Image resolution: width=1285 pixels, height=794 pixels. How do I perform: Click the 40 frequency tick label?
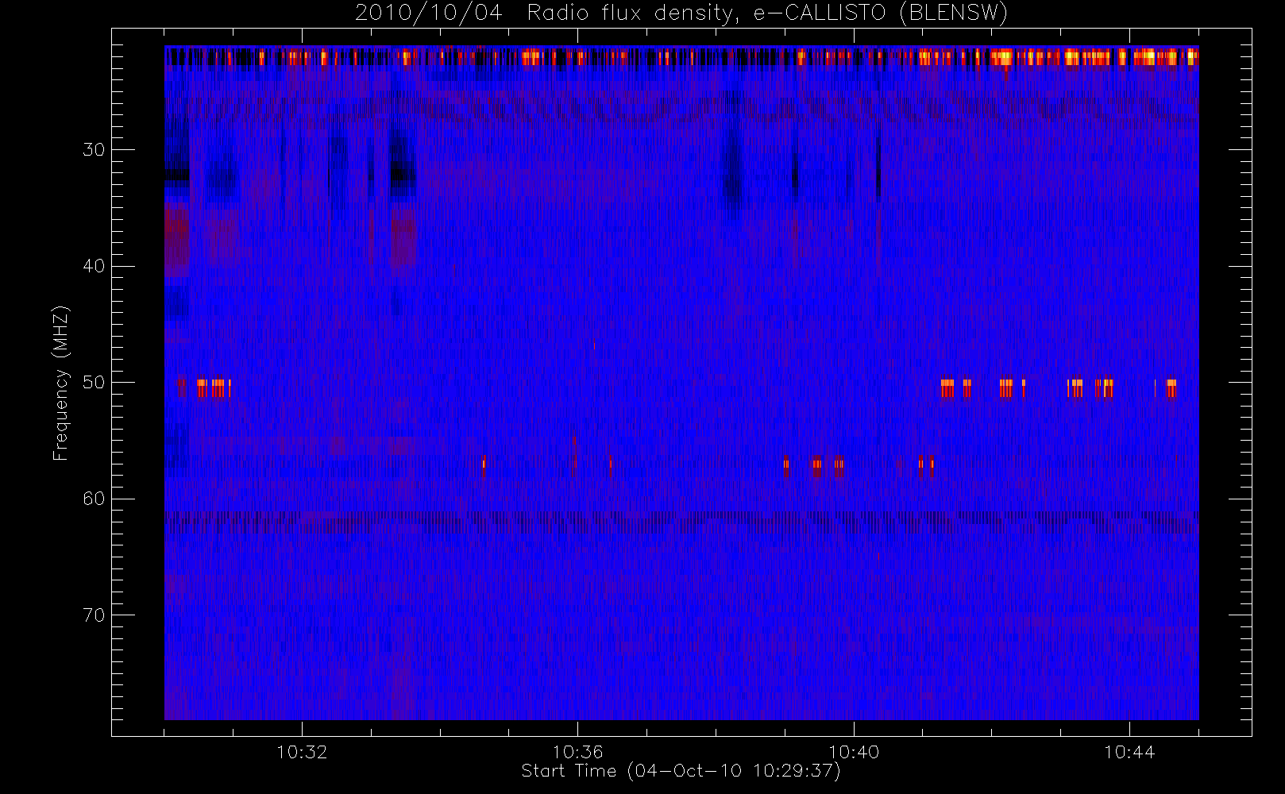pyautogui.click(x=94, y=266)
